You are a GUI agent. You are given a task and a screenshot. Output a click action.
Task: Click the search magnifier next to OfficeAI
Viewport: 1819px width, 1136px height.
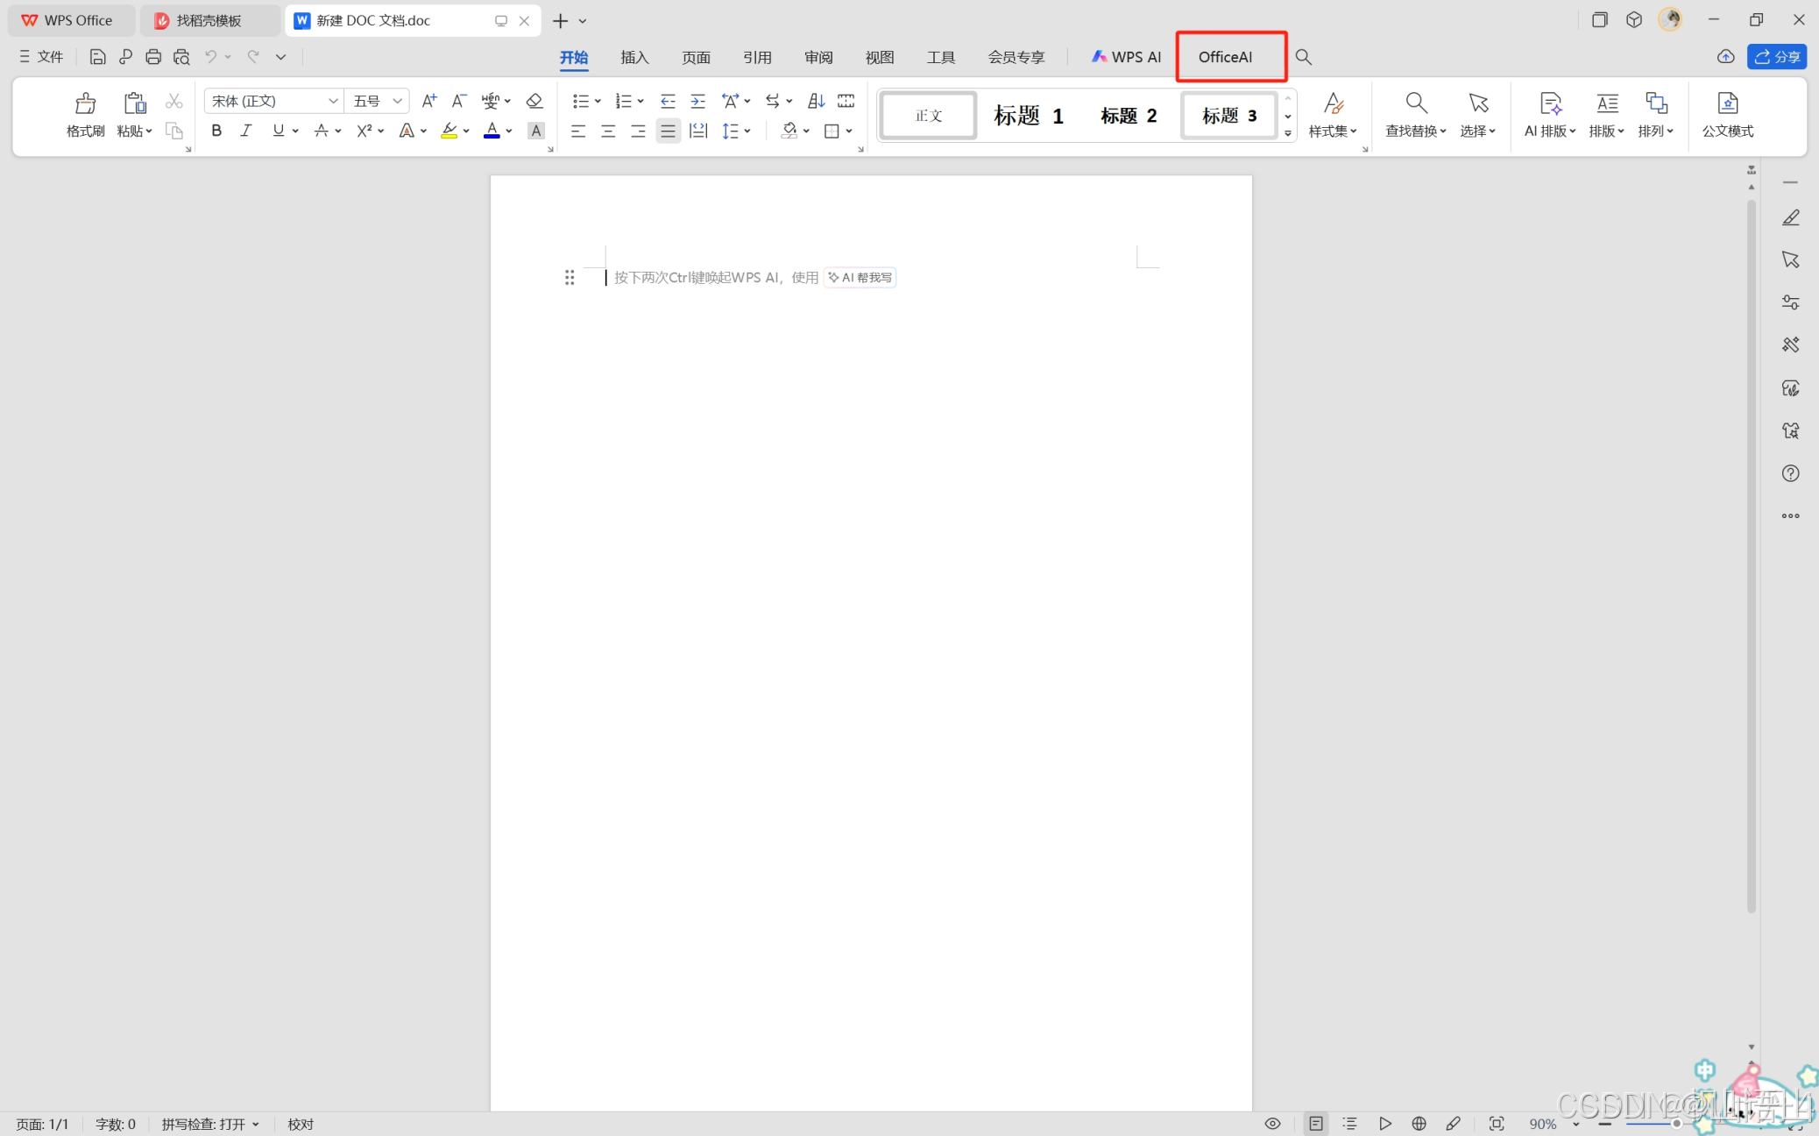tap(1303, 57)
